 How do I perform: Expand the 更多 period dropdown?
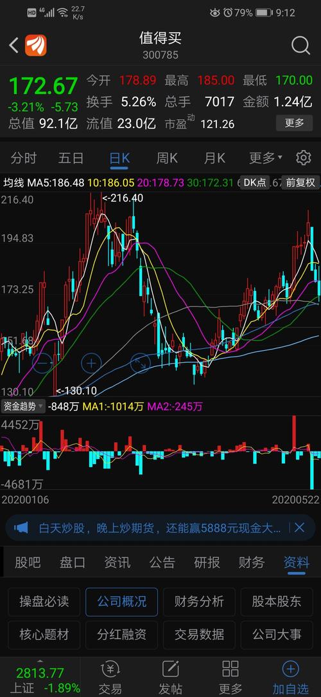tap(266, 158)
